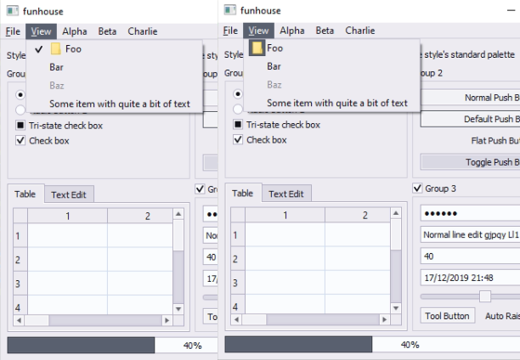Click spin box showing 40 in right window

coord(470,256)
